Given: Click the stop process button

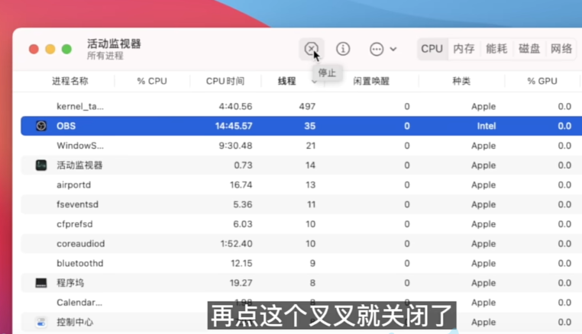Looking at the screenshot, I should tap(311, 49).
